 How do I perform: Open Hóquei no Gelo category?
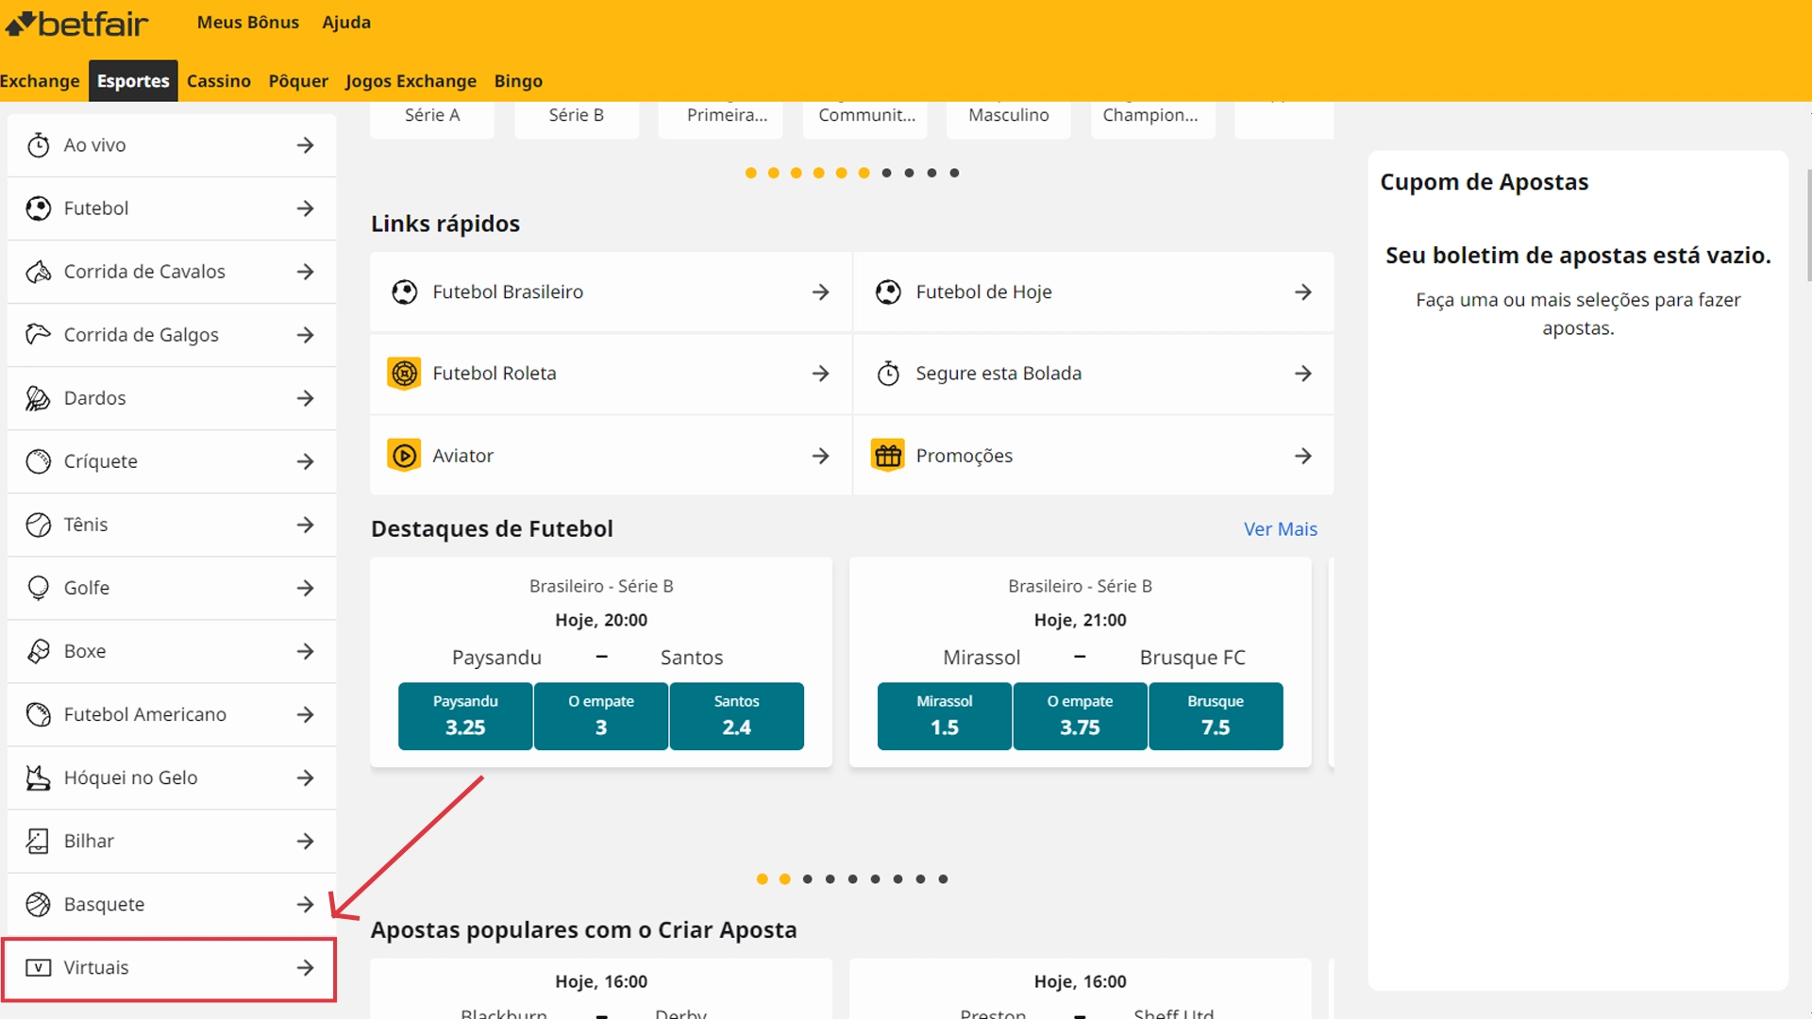(x=172, y=777)
